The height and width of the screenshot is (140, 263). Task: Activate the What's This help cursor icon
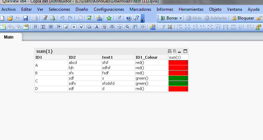[136, 18]
